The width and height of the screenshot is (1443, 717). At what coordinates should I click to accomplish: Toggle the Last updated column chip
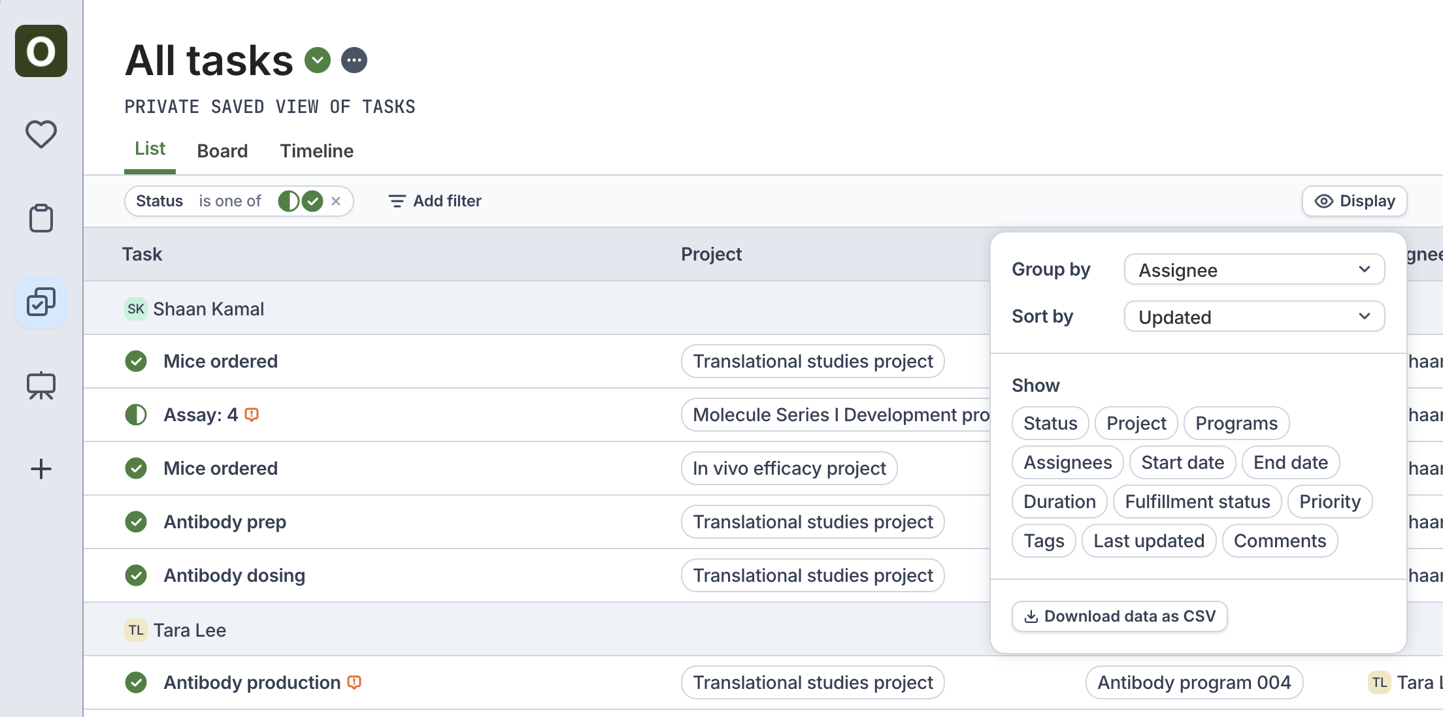point(1148,541)
